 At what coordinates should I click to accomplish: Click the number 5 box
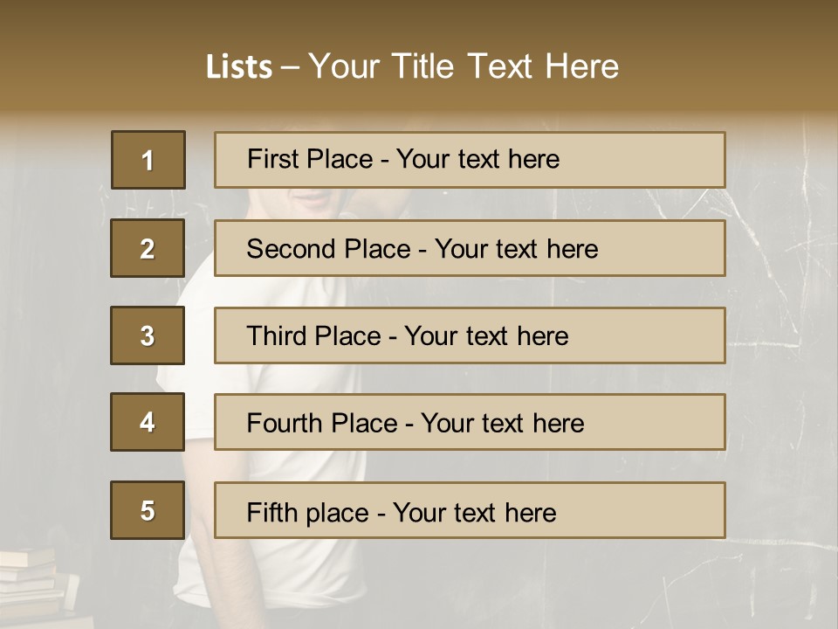[148, 510]
